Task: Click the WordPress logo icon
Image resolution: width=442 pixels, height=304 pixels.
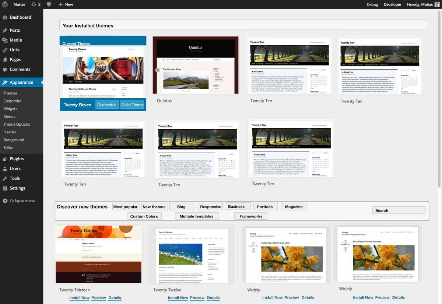Action: pos(6,4)
